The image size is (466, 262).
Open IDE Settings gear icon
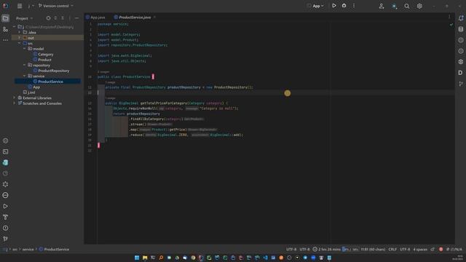(x=419, y=6)
